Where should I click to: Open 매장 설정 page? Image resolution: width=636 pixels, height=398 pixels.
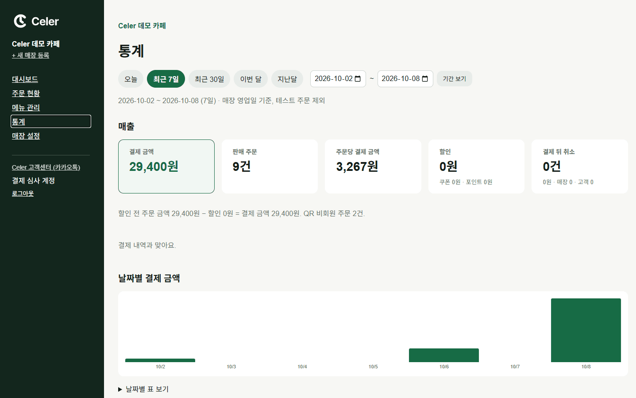(x=26, y=136)
